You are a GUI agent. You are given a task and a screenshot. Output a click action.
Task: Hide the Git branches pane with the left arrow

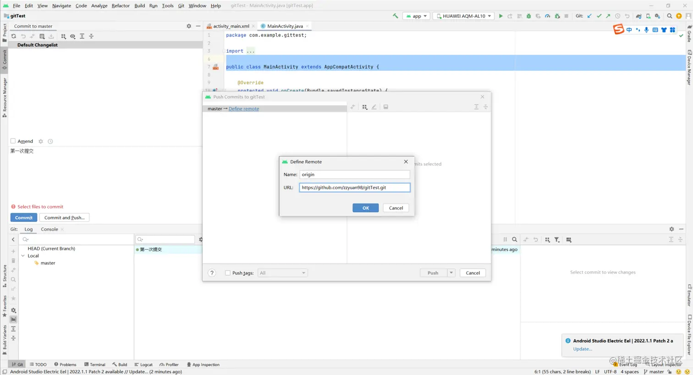coord(13,239)
